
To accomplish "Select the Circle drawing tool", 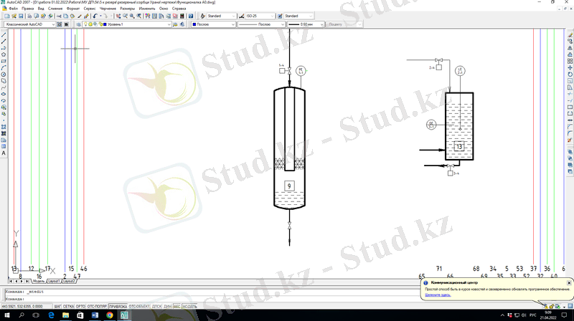I will click(4, 74).
